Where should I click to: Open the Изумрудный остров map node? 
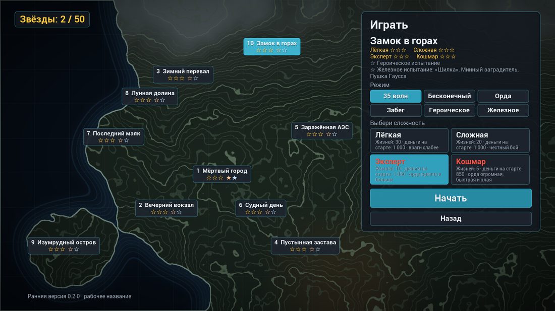click(x=64, y=246)
